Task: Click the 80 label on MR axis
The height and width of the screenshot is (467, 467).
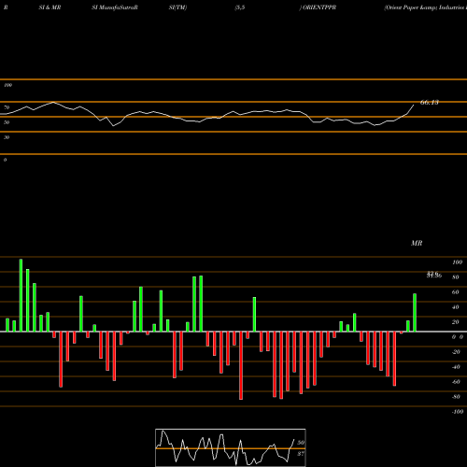Action: [456, 277]
